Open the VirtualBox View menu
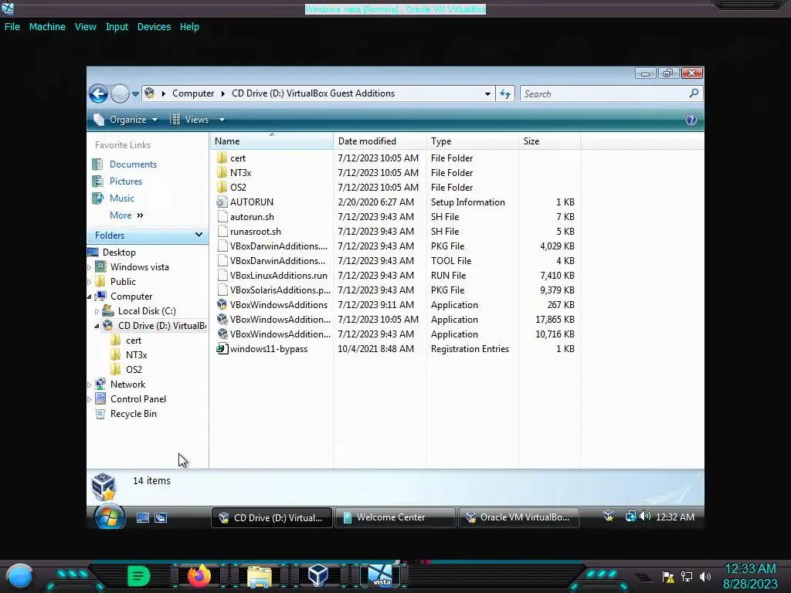This screenshot has width=791, height=593. pyautogui.click(x=85, y=27)
